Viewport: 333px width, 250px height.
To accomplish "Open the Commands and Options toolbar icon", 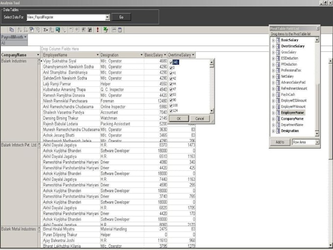I will [x=114, y=30].
